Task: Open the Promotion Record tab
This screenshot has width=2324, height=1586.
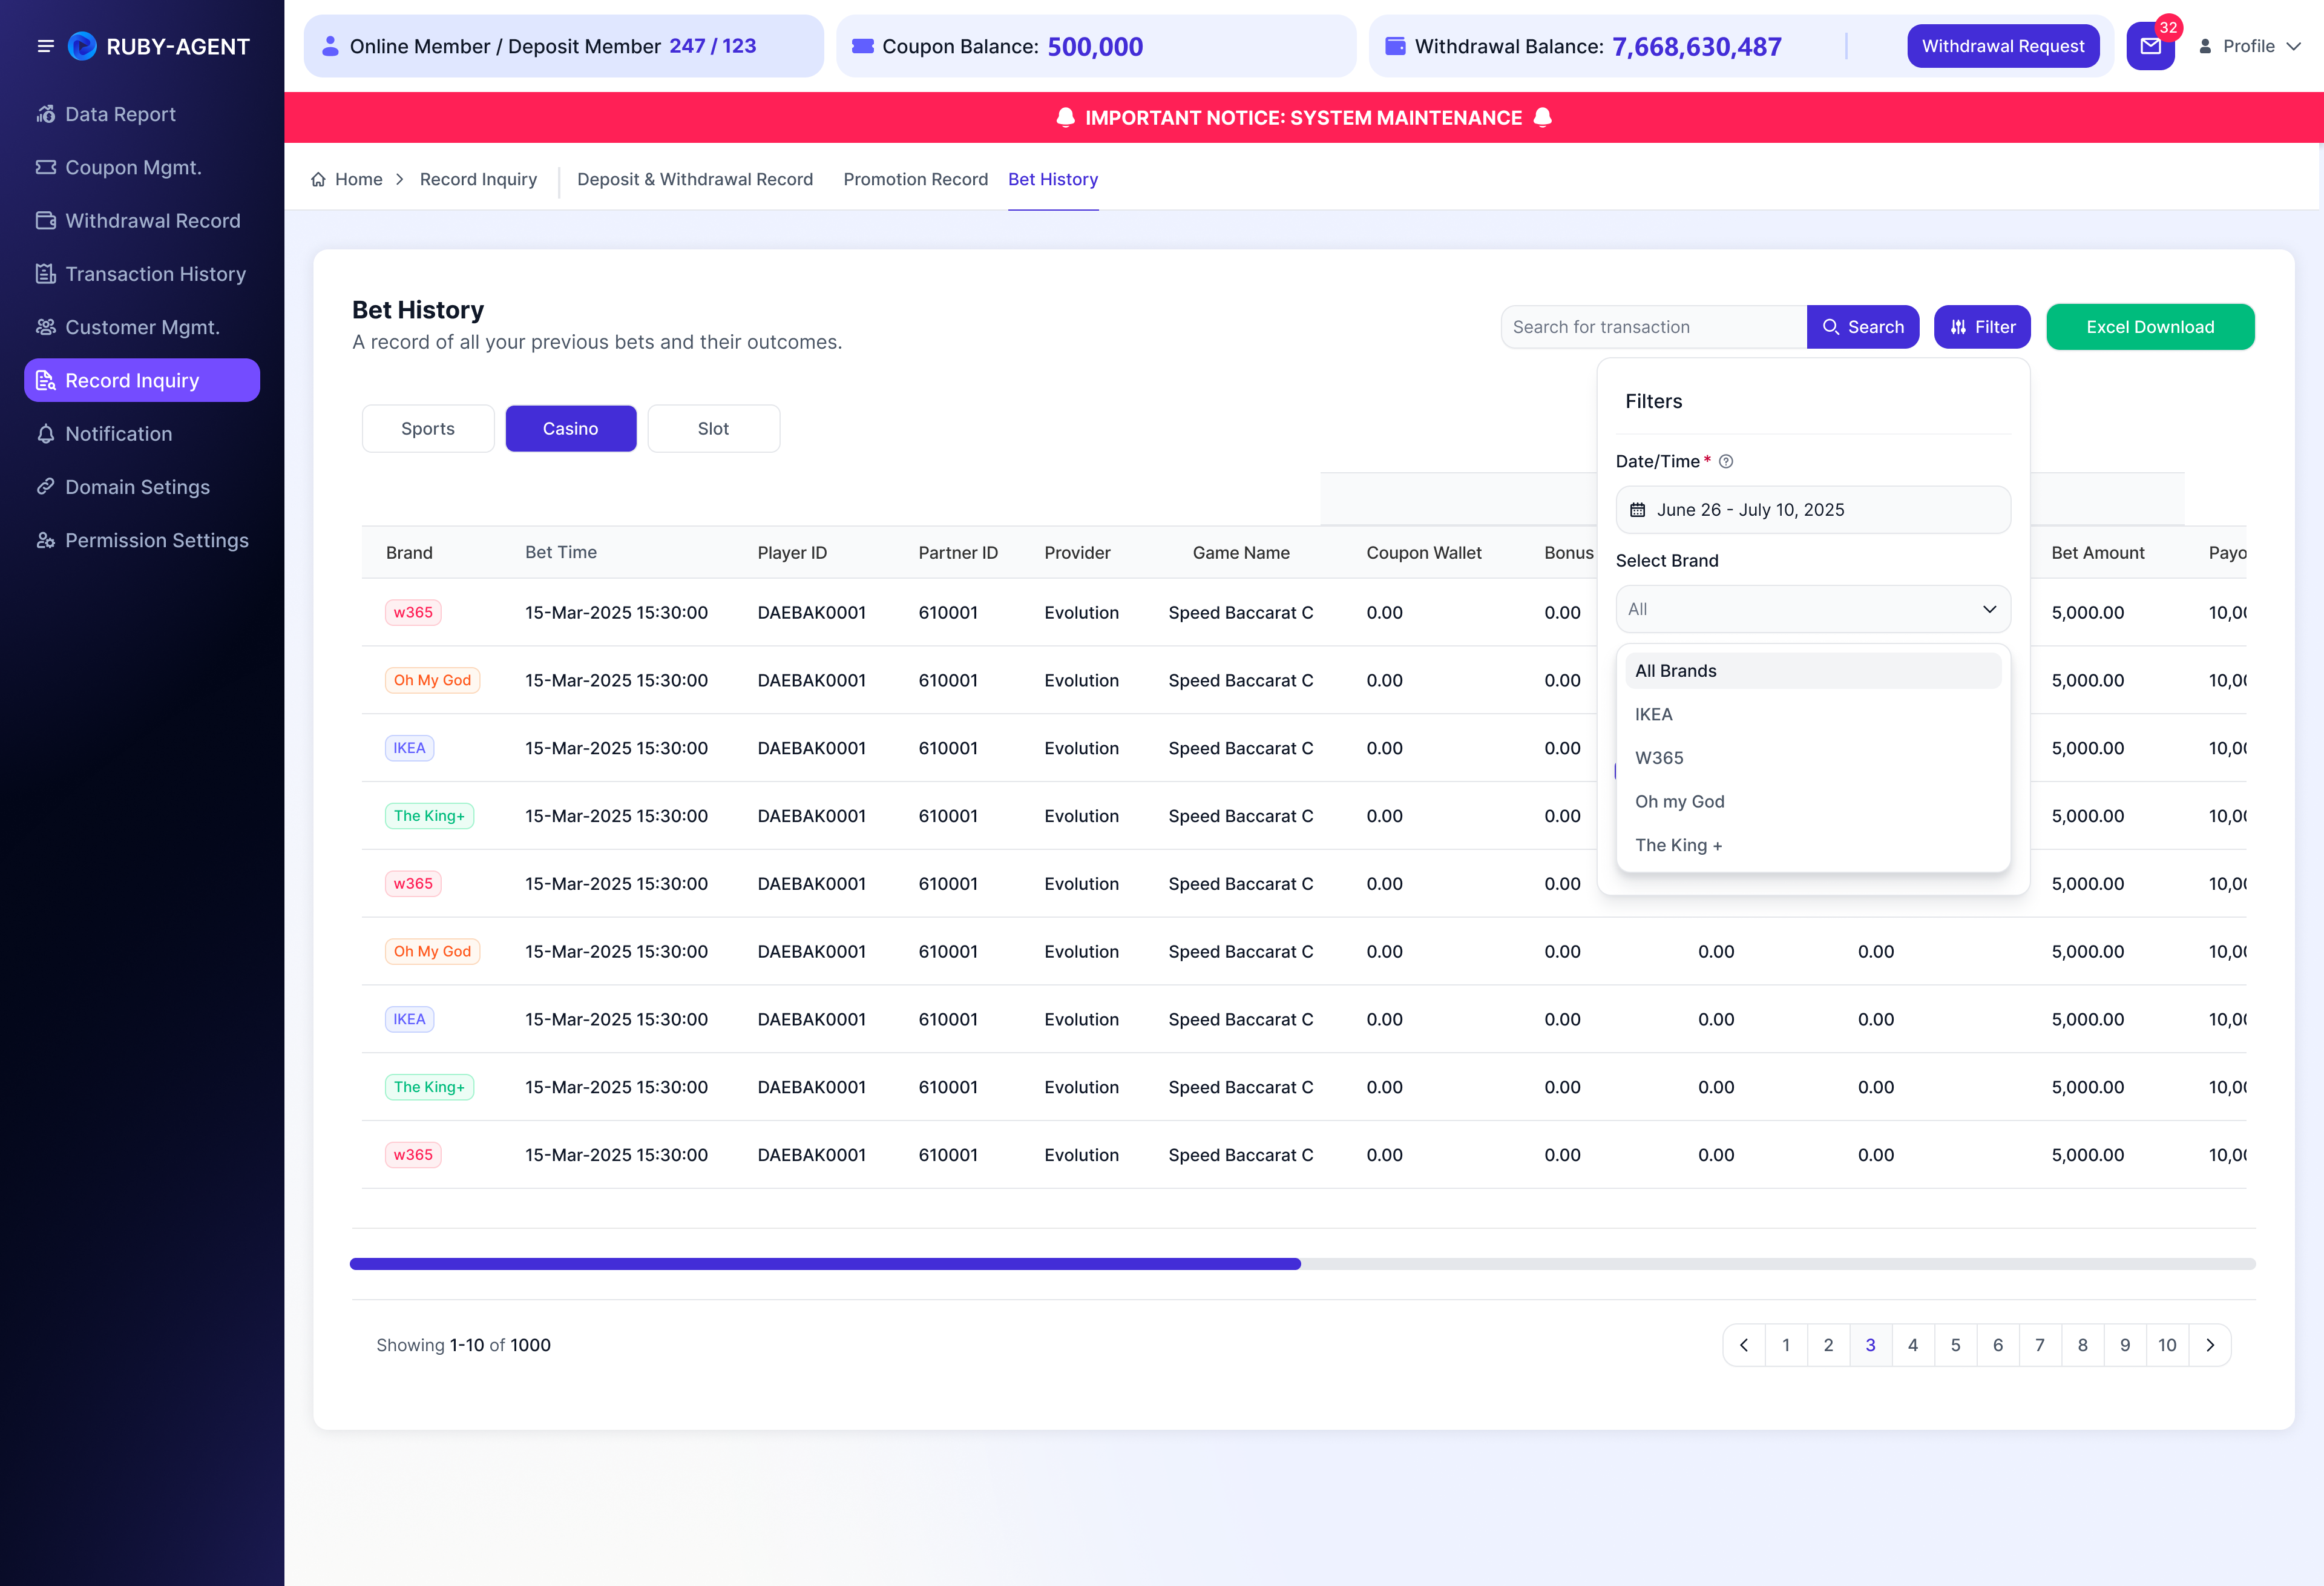Action: (915, 179)
